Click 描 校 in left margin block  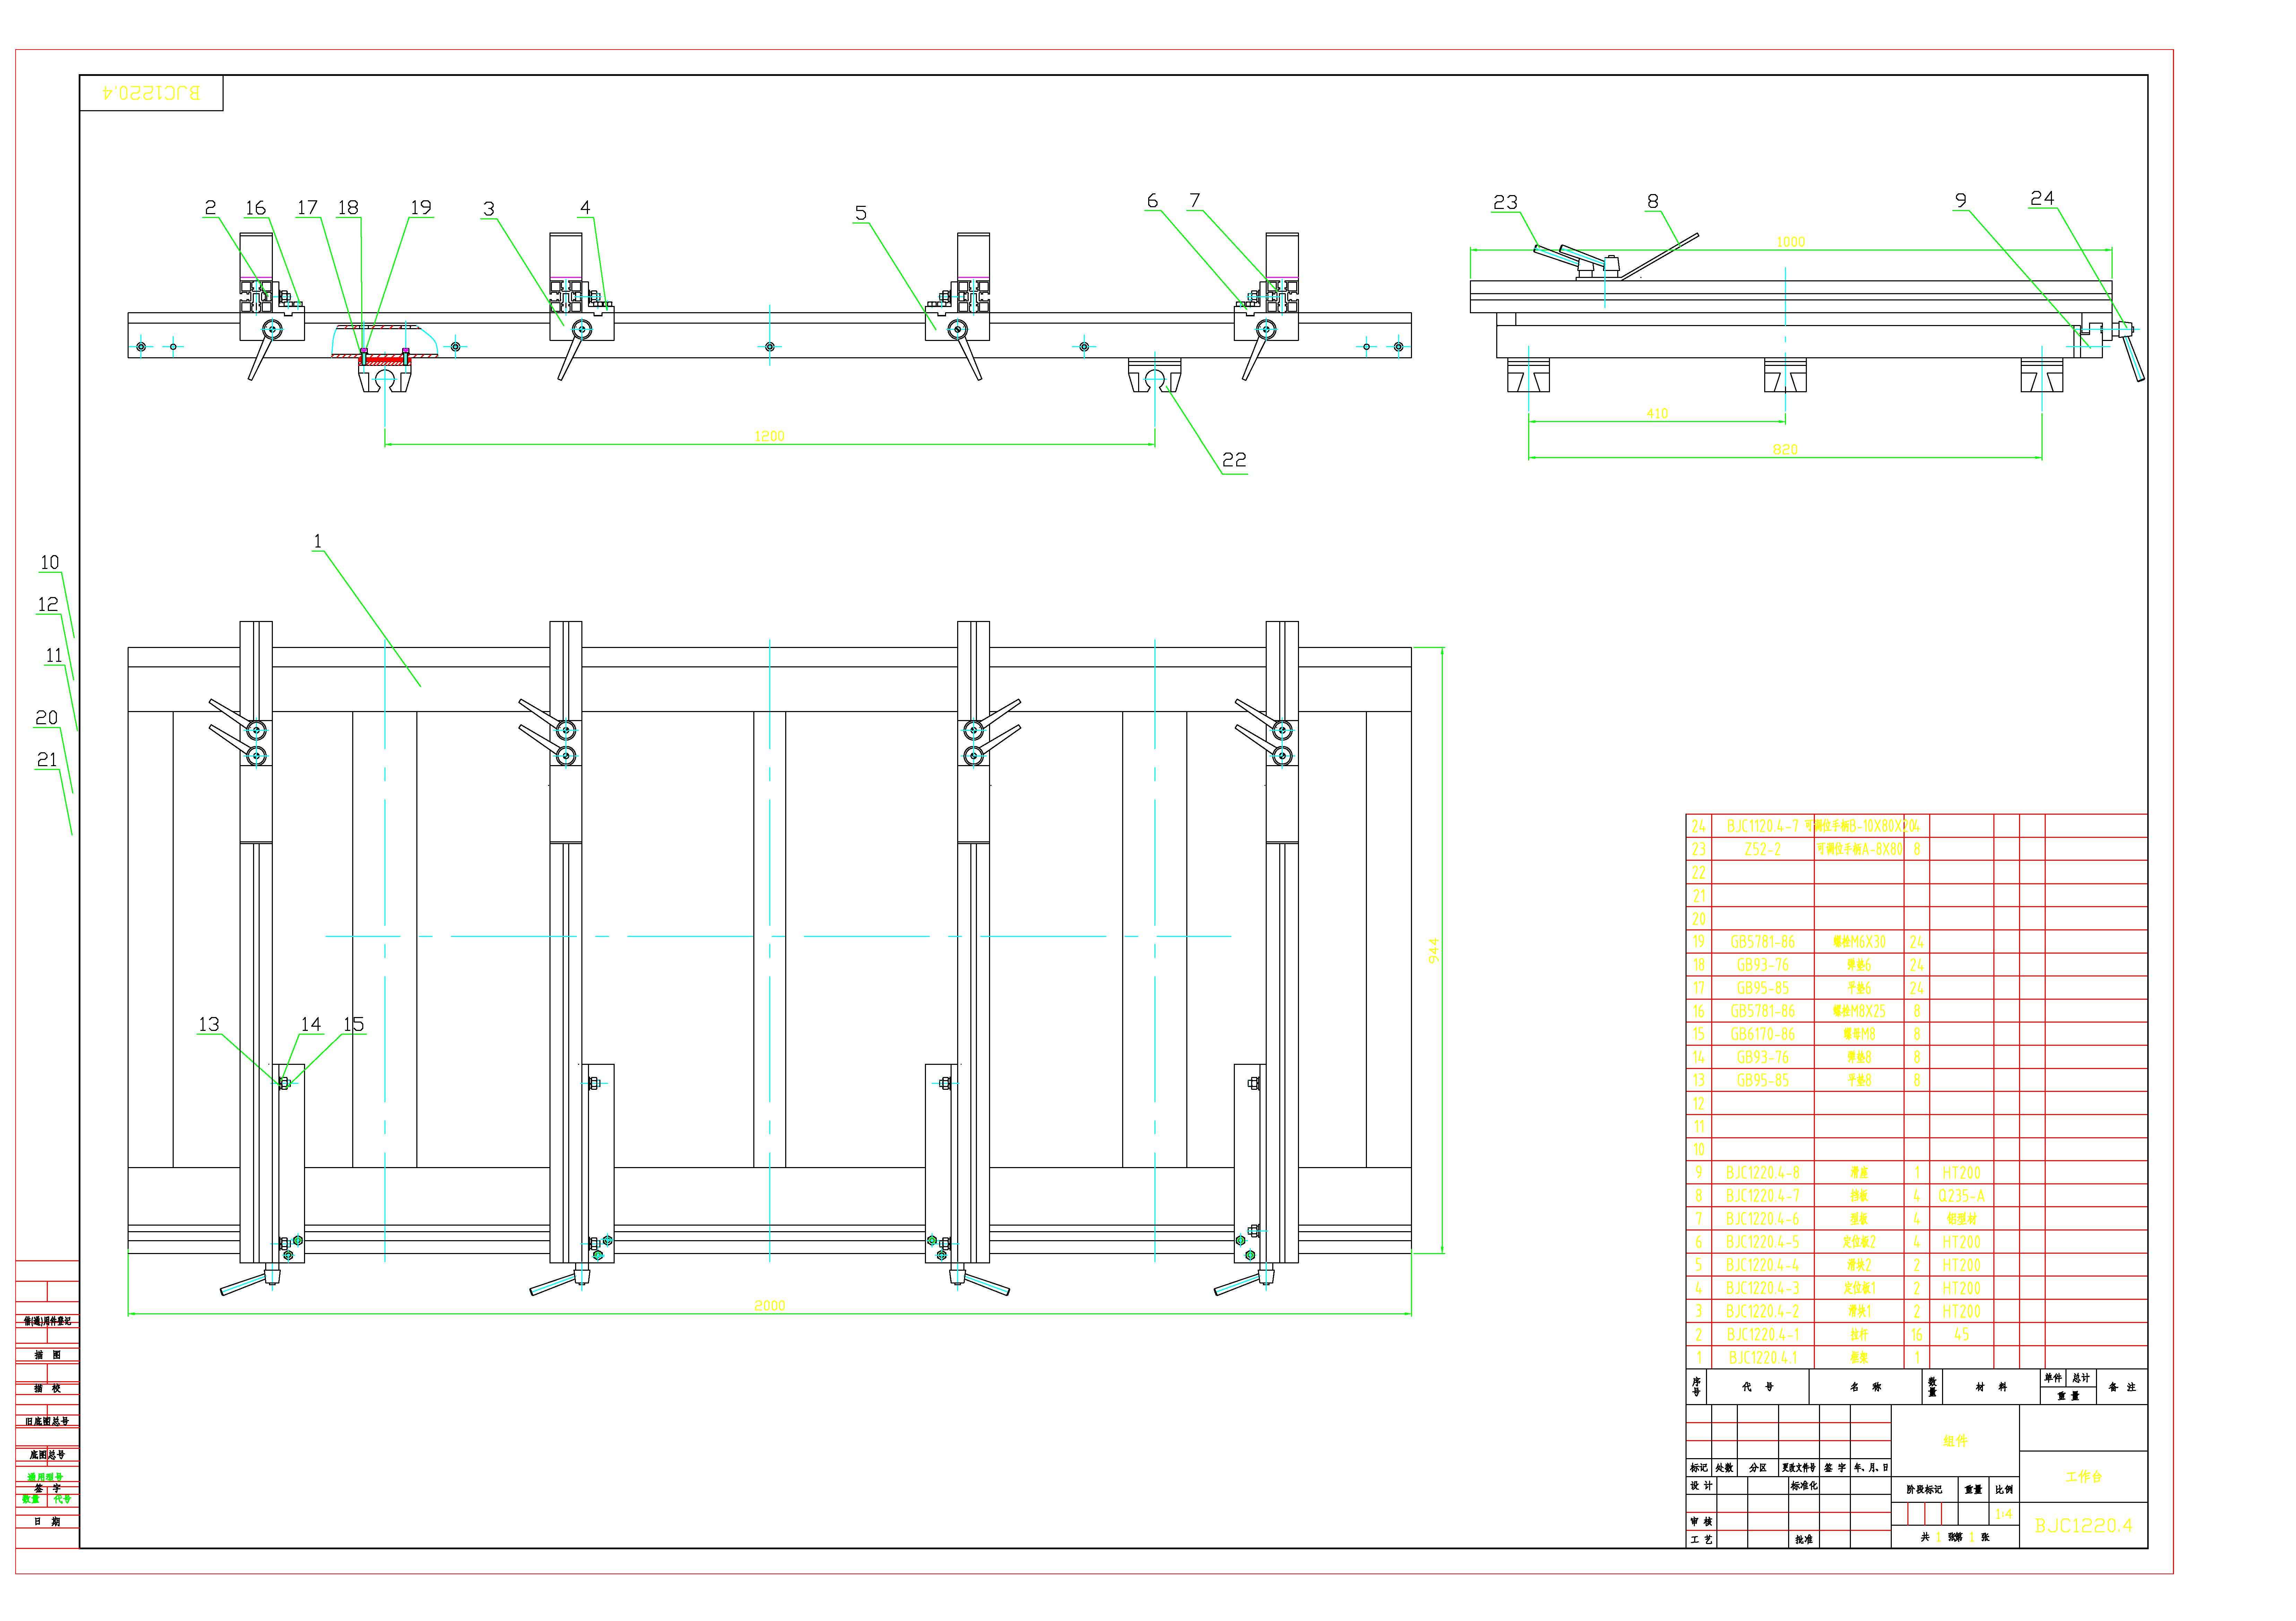coord(47,1388)
